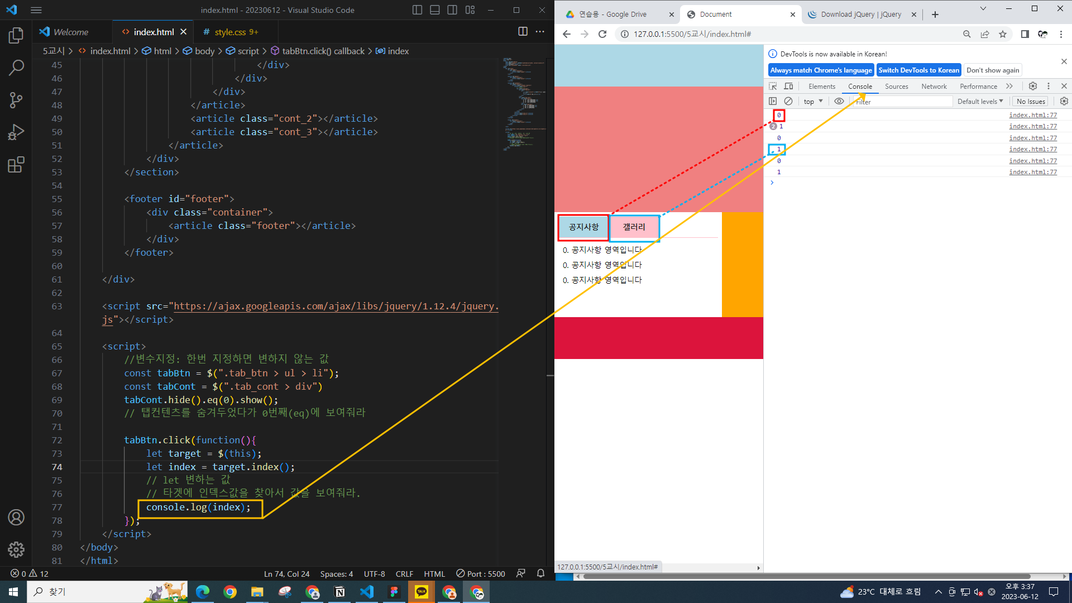Expand more DevTools tabs chevron
The image size is (1072, 603).
[x=1009, y=86]
